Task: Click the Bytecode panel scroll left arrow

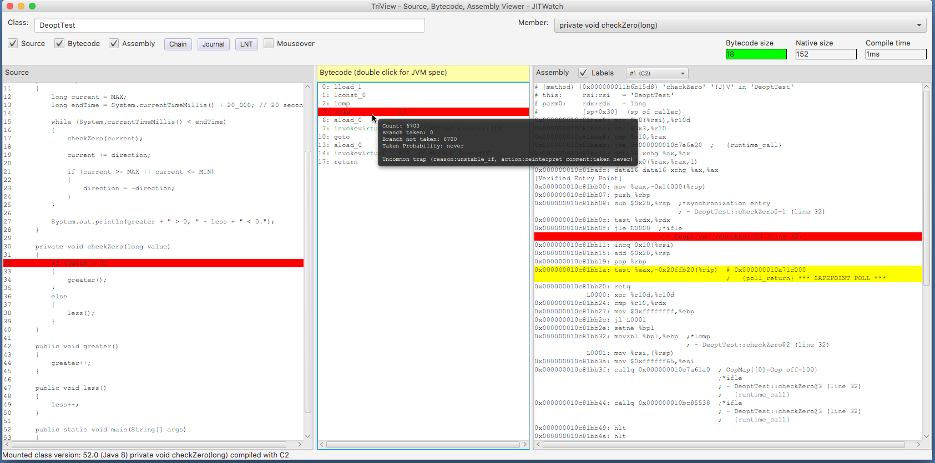Action: click(x=322, y=445)
